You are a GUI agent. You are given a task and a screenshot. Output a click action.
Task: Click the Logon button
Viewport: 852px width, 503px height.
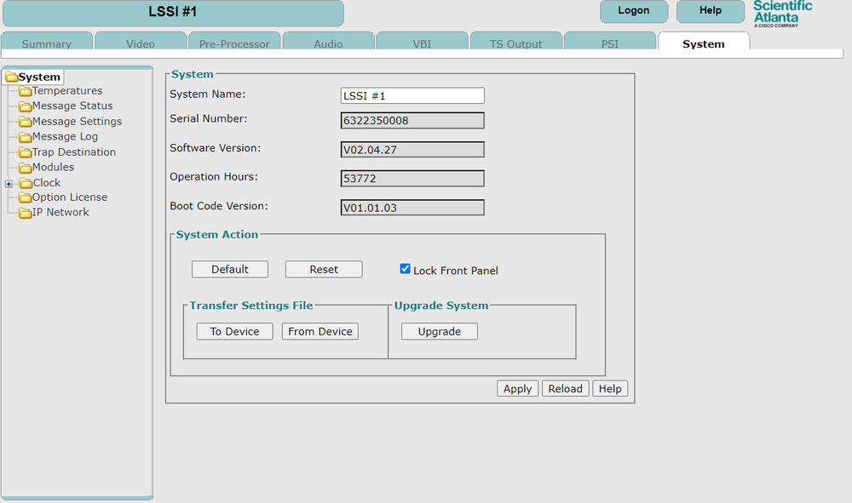[x=633, y=11]
